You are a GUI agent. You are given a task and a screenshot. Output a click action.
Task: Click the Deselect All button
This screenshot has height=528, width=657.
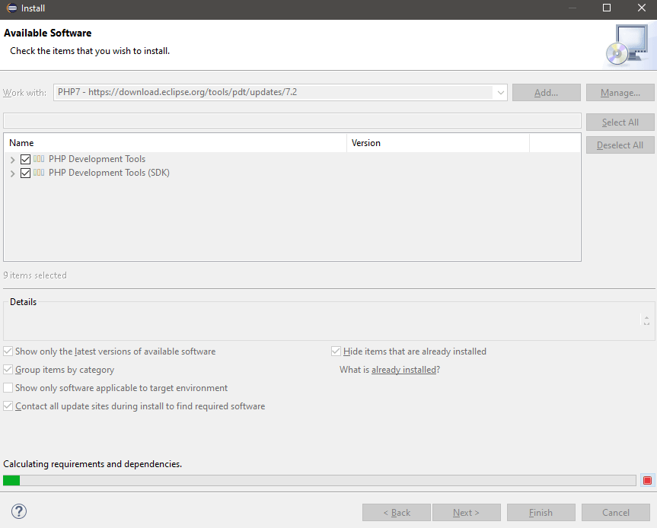click(x=620, y=145)
